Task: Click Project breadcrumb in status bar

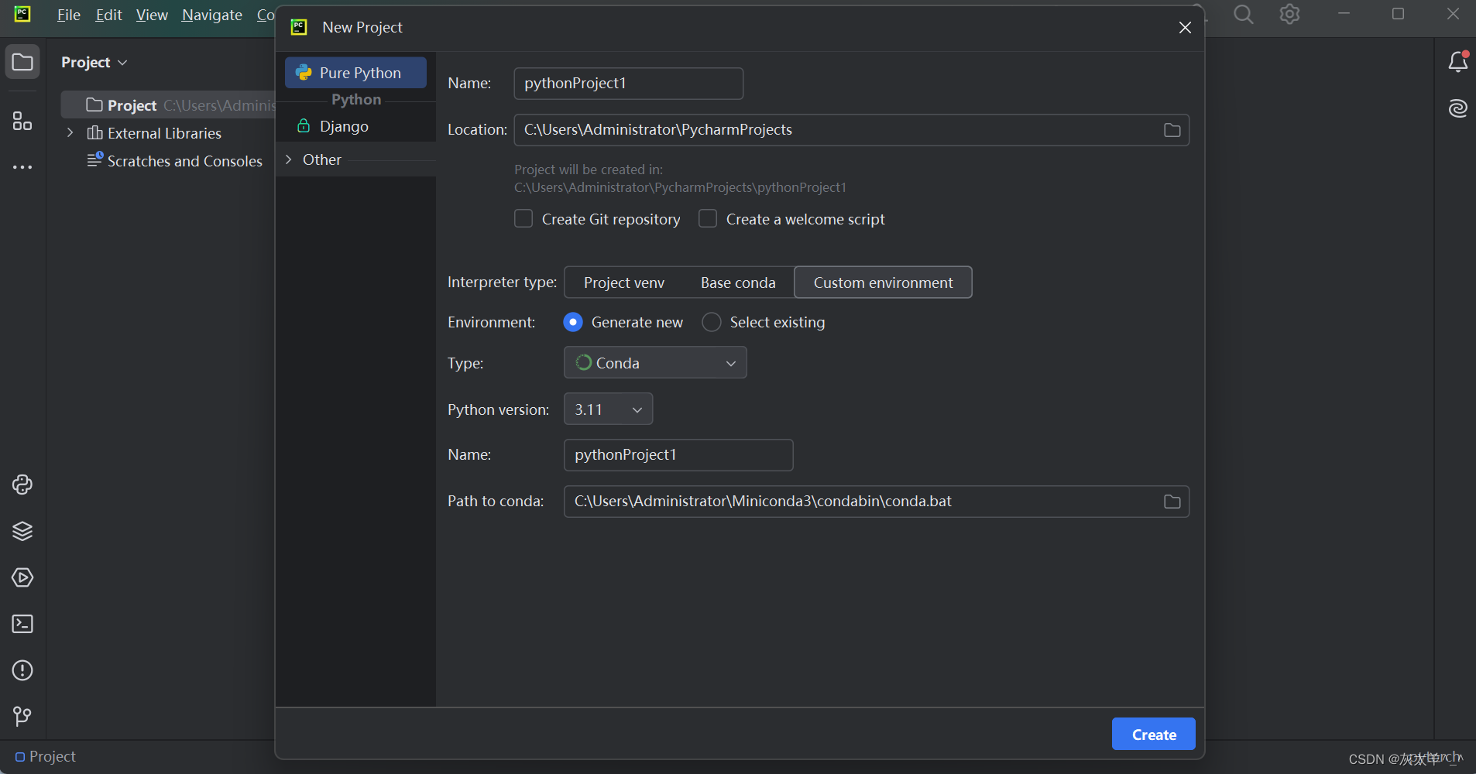Action: click(x=46, y=756)
